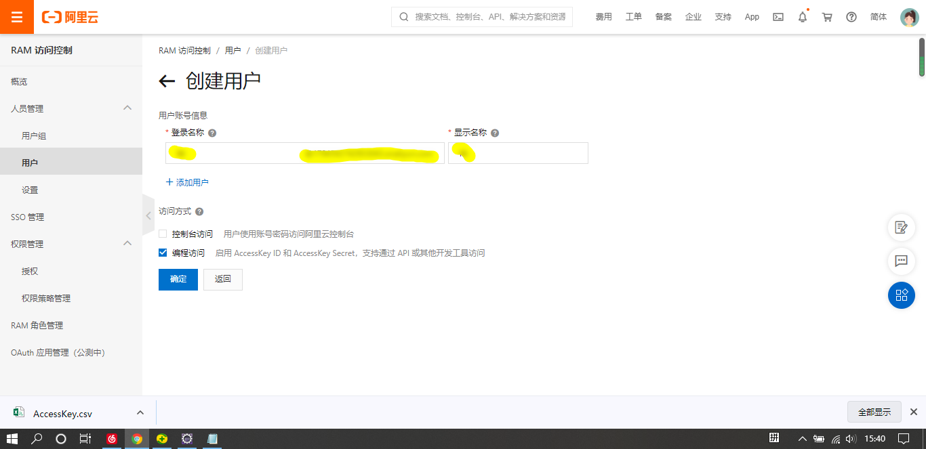The height and width of the screenshot is (449, 926).
Task: Open the feedback edit floating icon
Action: pyautogui.click(x=902, y=228)
